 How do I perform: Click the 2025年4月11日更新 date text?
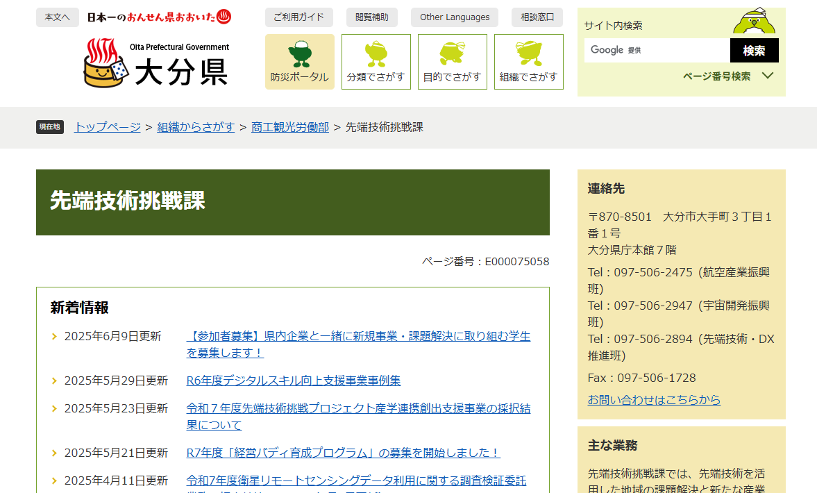pos(116,481)
